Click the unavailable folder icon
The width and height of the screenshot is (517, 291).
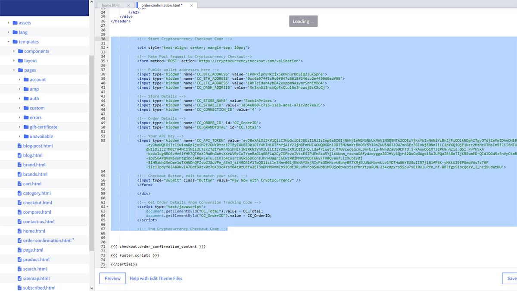pos(26,137)
